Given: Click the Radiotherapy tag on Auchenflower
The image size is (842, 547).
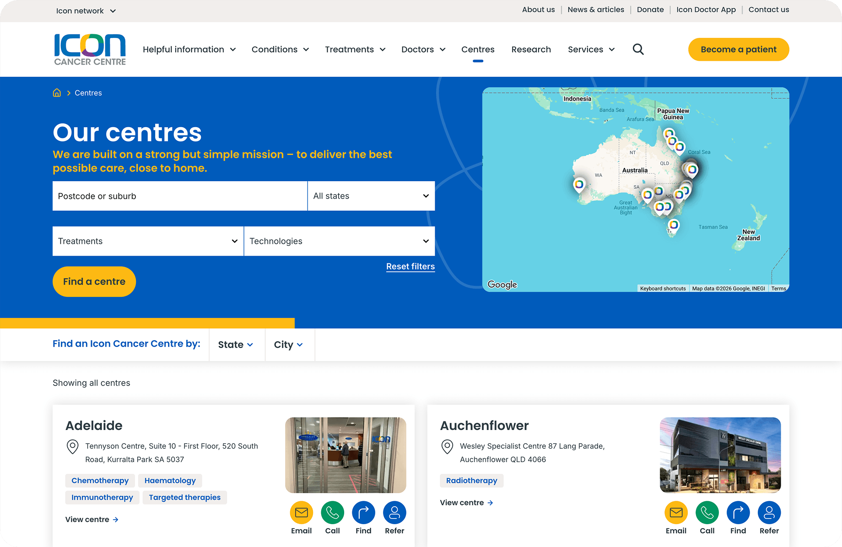Looking at the screenshot, I should tap(472, 481).
